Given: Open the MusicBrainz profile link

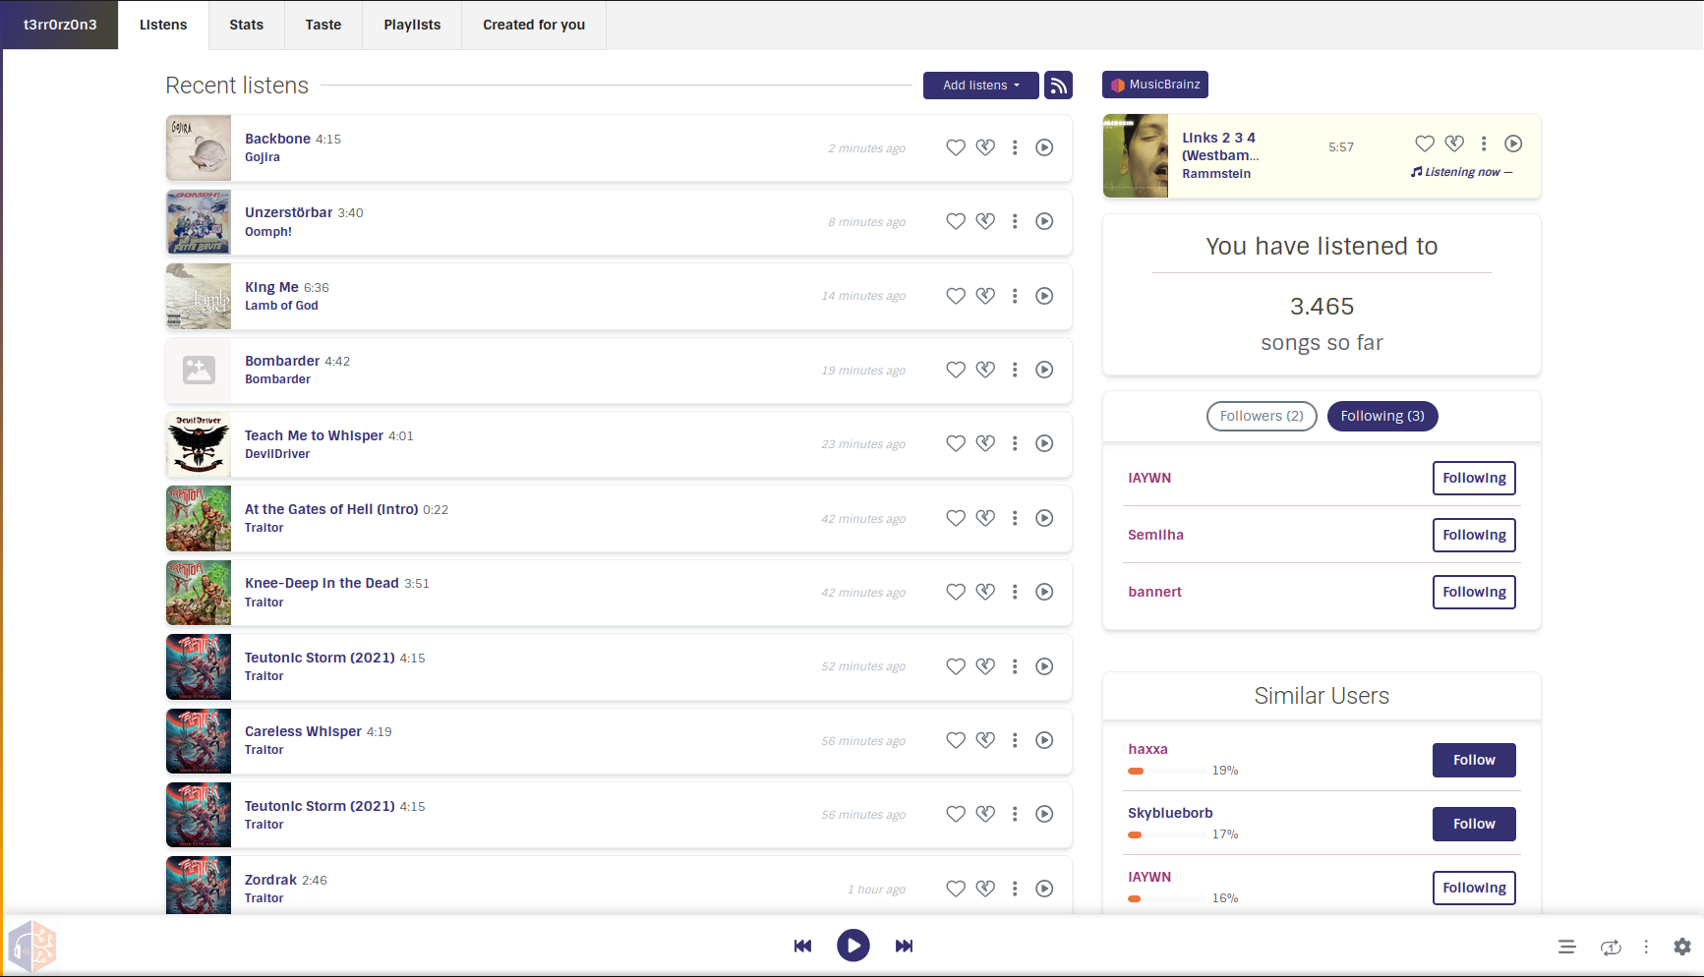Looking at the screenshot, I should click(1154, 85).
